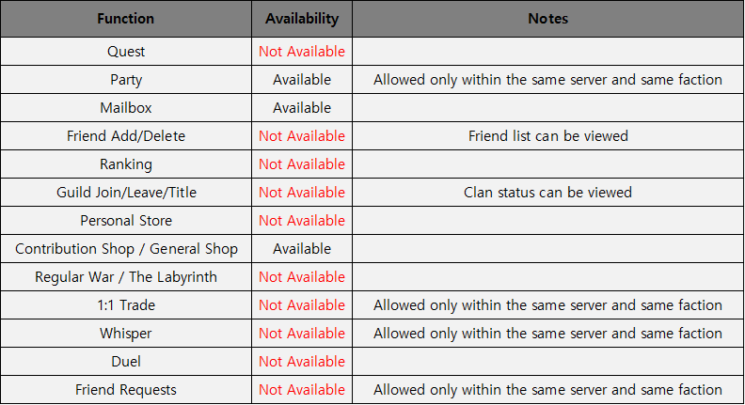Screen dimensions: 745x405
Task: Click the 1:1 Trade function cell
Action: [126, 305]
